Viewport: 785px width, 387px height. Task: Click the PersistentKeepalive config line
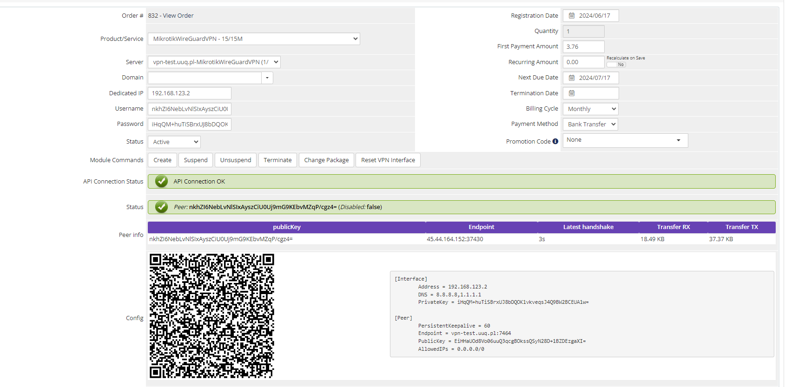point(454,326)
